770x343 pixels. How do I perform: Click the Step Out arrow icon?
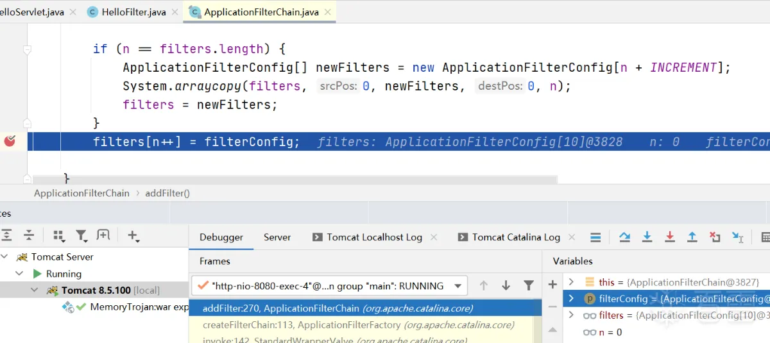coord(692,237)
